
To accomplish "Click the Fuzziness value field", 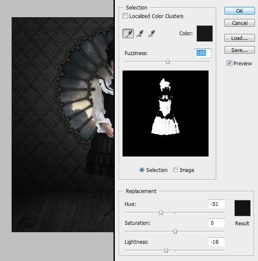I will 202,53.
